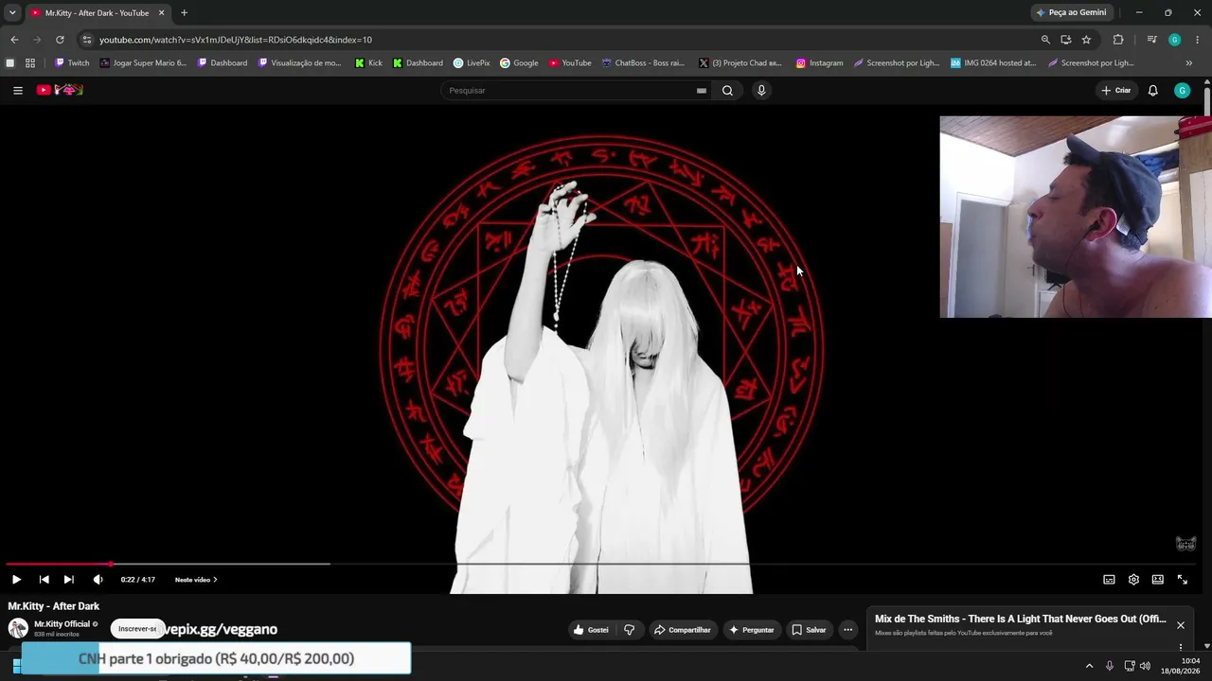Open a new browser tab
The height and width of the screenshot is (681, 1212).
[184, 13]
